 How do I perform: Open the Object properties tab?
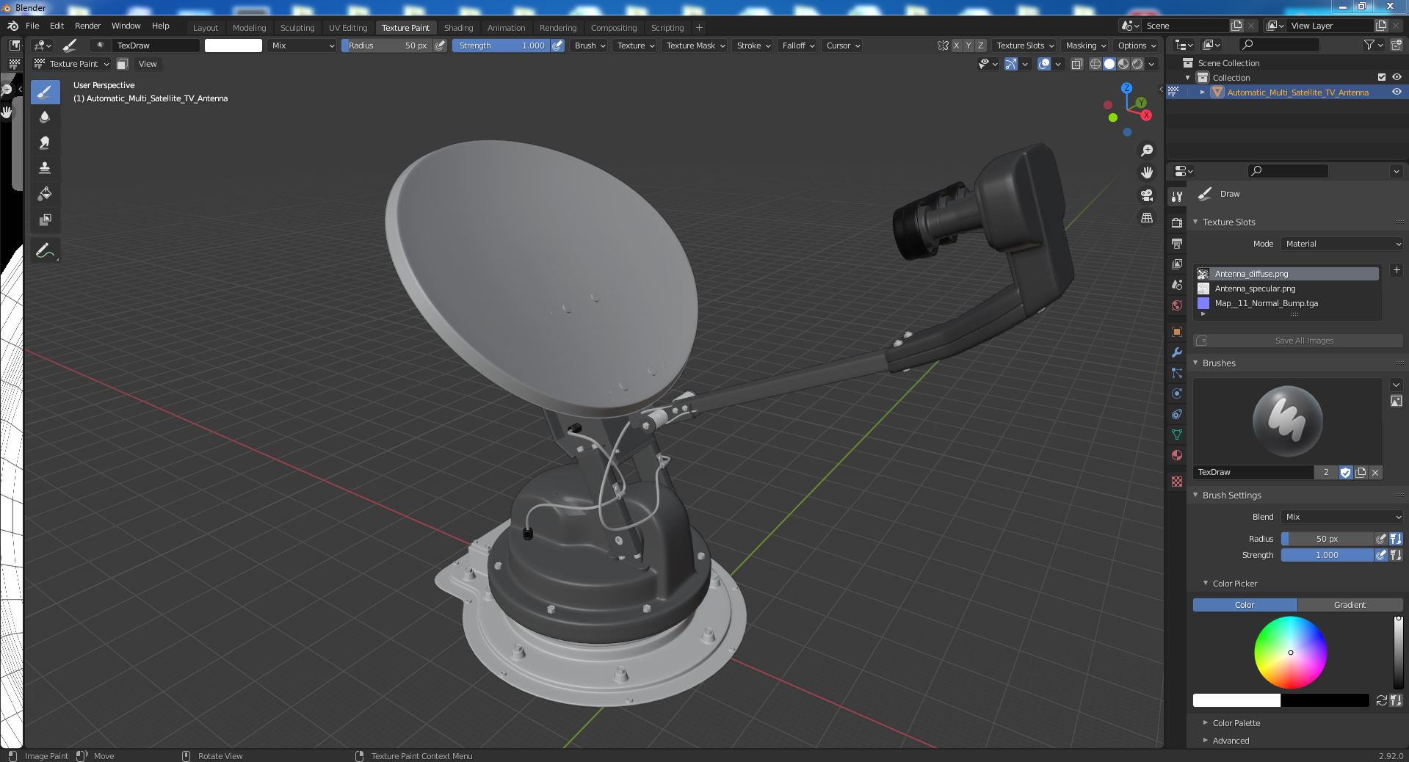tap(1177, 331)
